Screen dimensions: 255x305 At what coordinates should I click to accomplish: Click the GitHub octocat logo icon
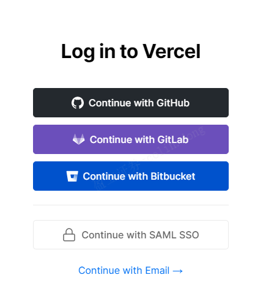78,103
